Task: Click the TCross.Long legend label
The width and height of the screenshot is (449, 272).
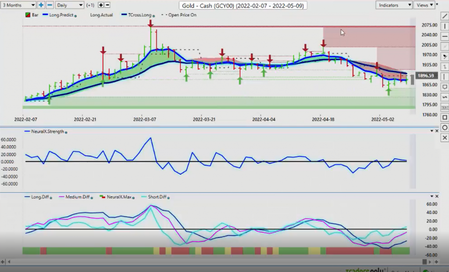Action: 140,15
